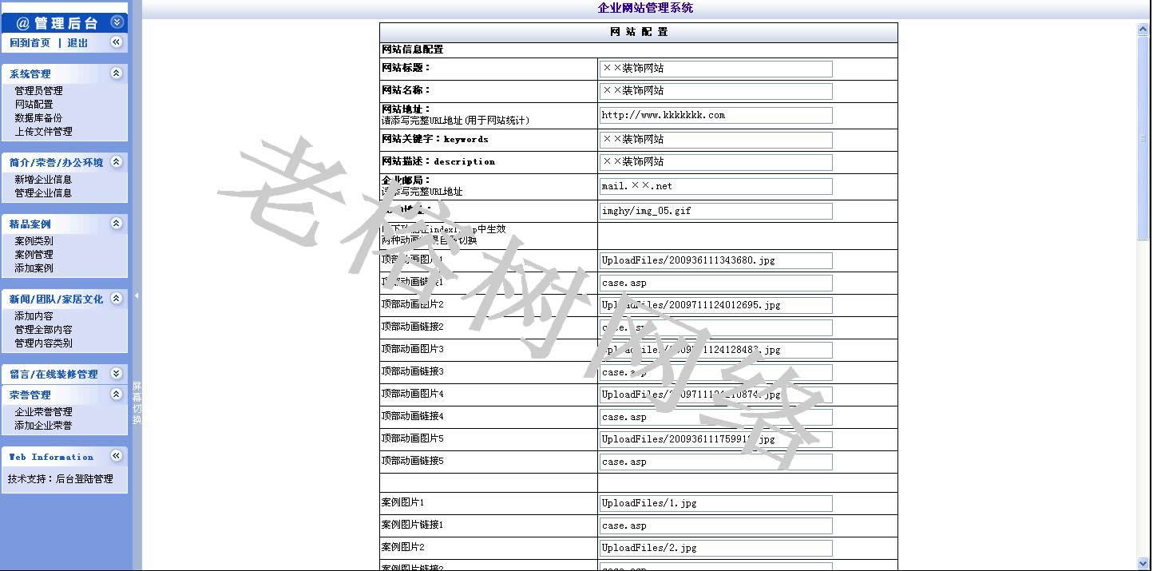Open 企业荣誉管理 page
Screen dimensions: 1153x571
point(43,412)
